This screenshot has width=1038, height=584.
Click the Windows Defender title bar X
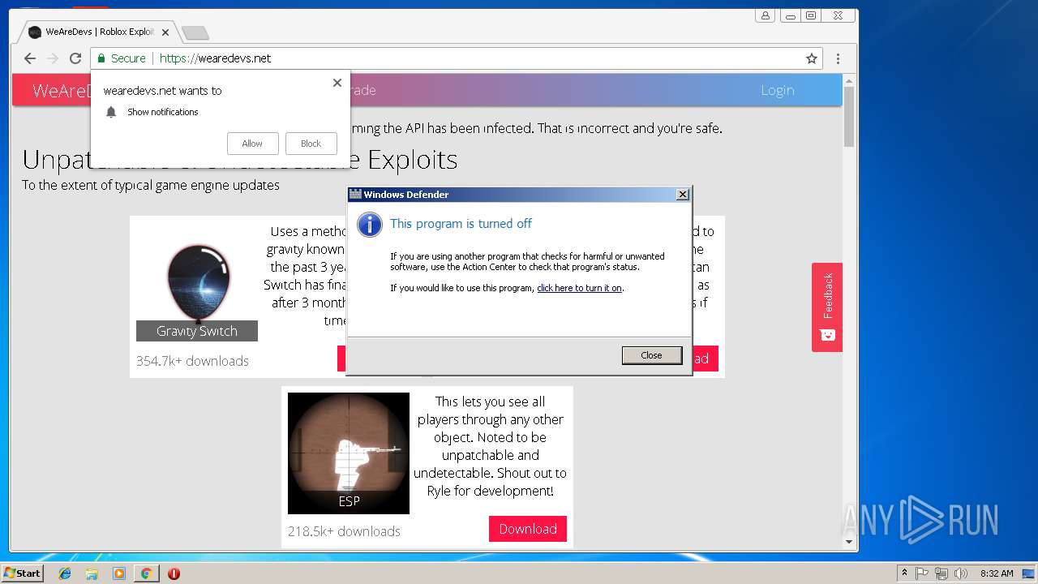click(x=683, y=195)
